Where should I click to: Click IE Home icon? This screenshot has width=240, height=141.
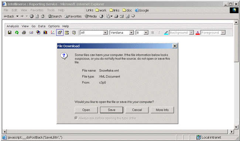[x=43, y=16]
